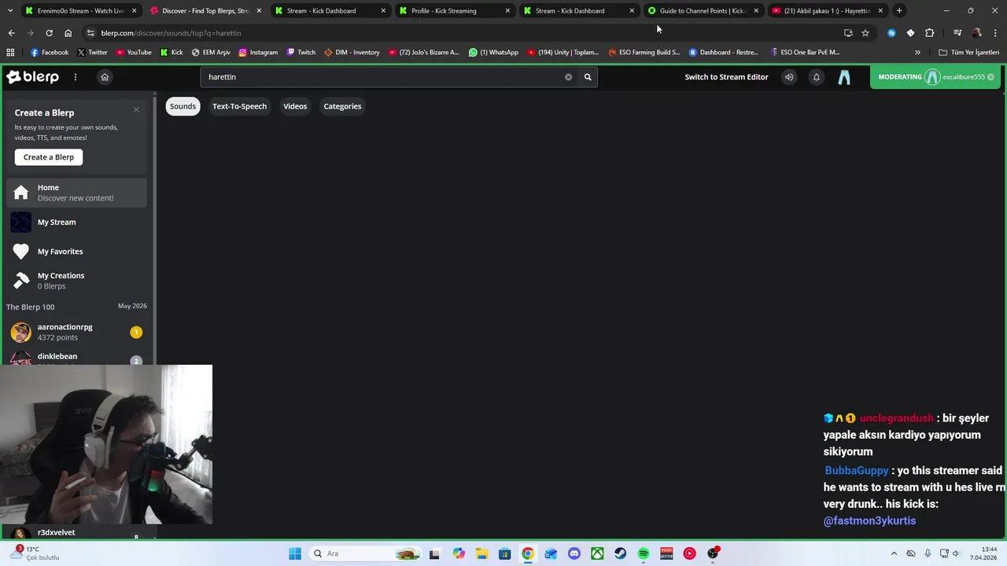This screenshot has width=1007, height=566.
Task: Open My Stream in sidebar
Action: (76, 222)
